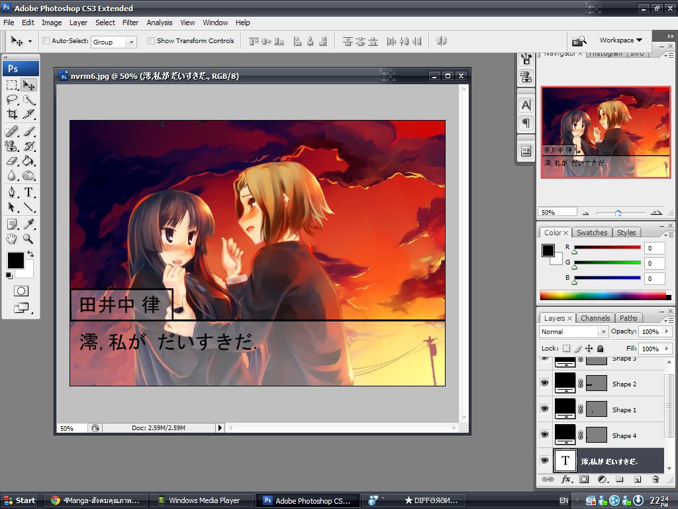
Task: Hide the Shape 2 layer
Action: (x=545, y=383)
